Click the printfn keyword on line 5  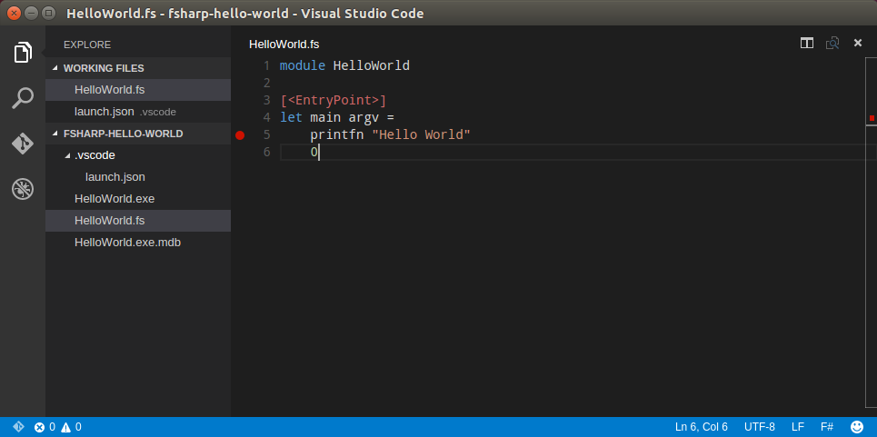[337, 135]
